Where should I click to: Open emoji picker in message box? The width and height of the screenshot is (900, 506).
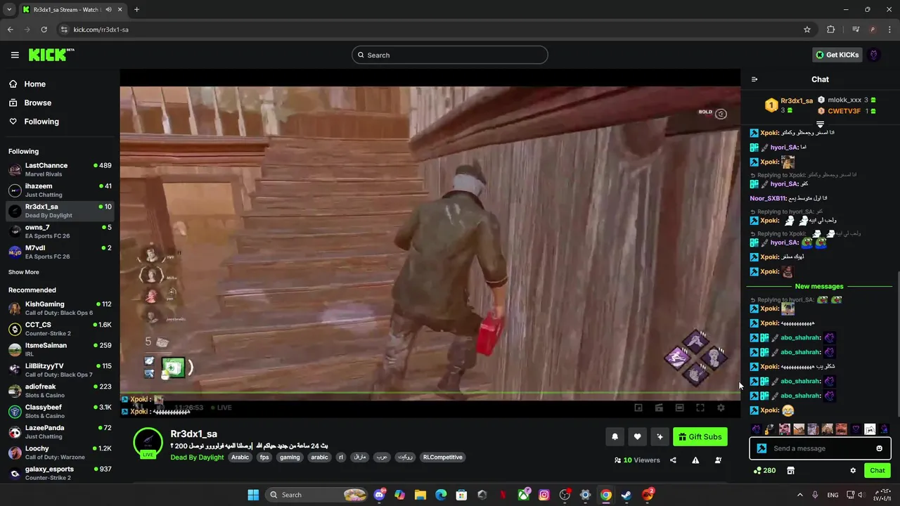click(879, 448)
